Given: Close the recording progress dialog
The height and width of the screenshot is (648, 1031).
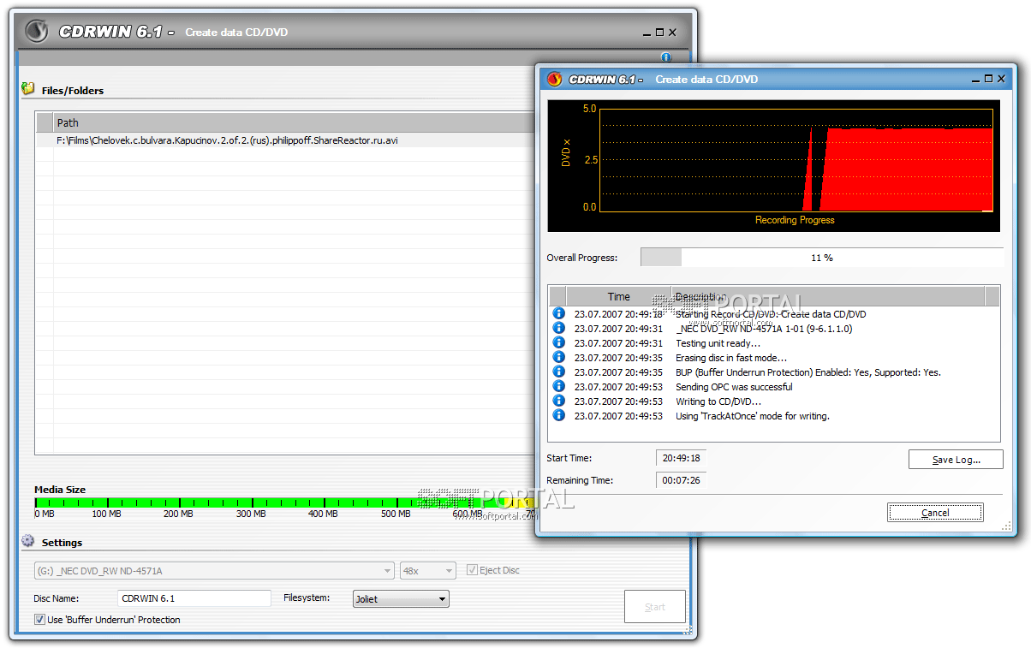Looking at the screenshot, I should coord(1002,79).
